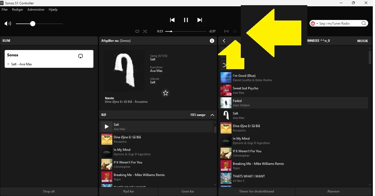Collapse the KØ queue panel

click(x=212, y=115)
